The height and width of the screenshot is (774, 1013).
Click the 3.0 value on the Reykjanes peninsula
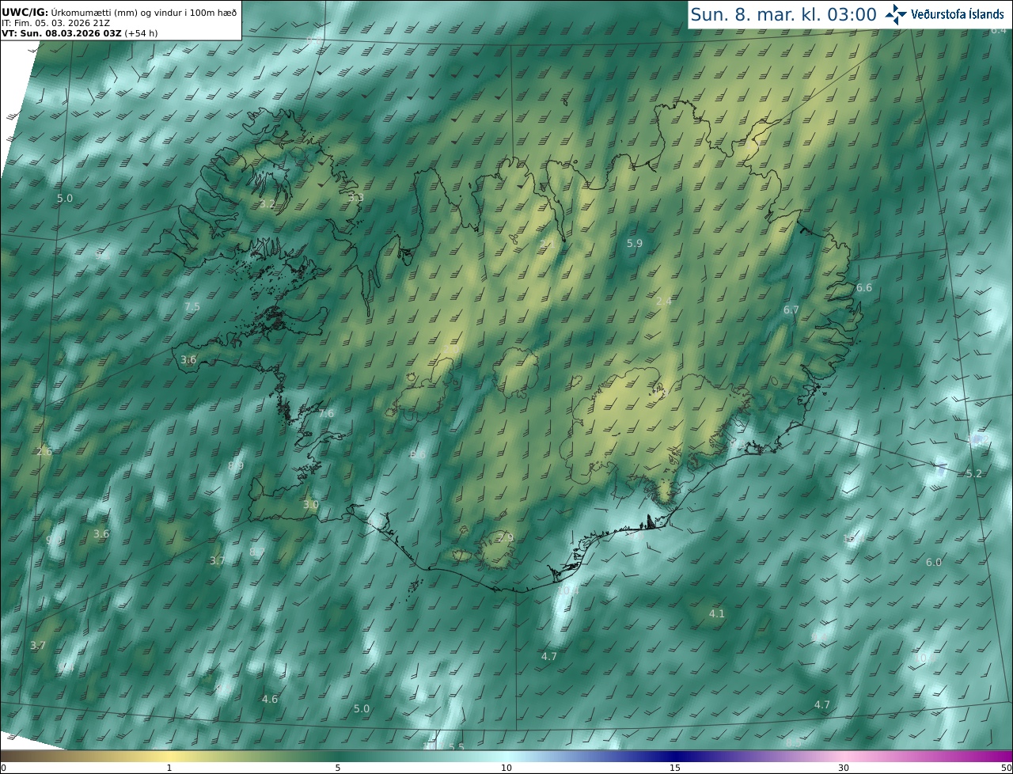311,505
